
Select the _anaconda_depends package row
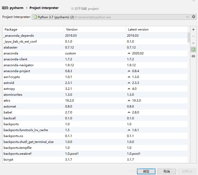click(x=95, y=35)
